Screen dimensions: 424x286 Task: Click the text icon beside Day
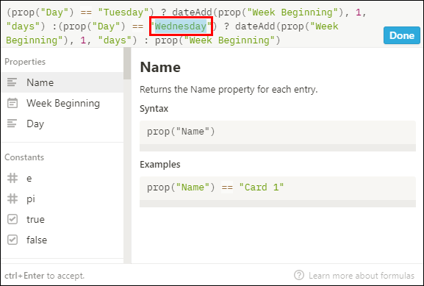[x=12, y=124]
